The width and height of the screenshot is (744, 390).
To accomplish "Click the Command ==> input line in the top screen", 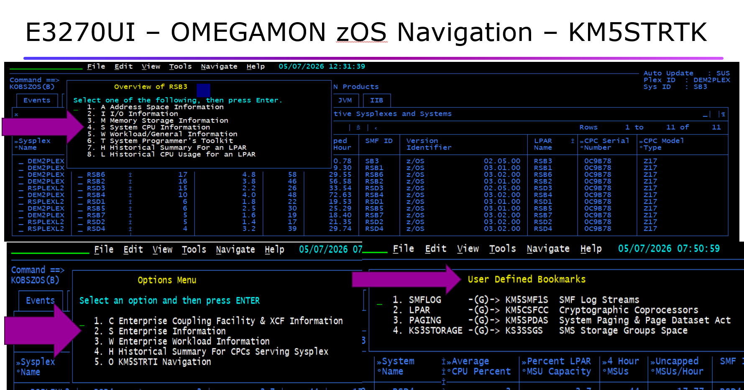I will [34, 80].
